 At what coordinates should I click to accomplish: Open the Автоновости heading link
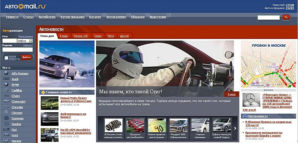[51, 29]
